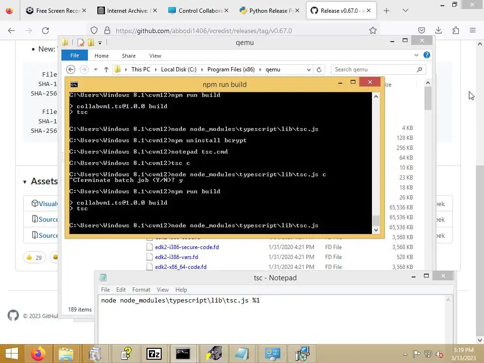The width and height of the screenshot is (484, 363).
Task: Open File Explorer from the taskbar
Action: coord(66,354)
